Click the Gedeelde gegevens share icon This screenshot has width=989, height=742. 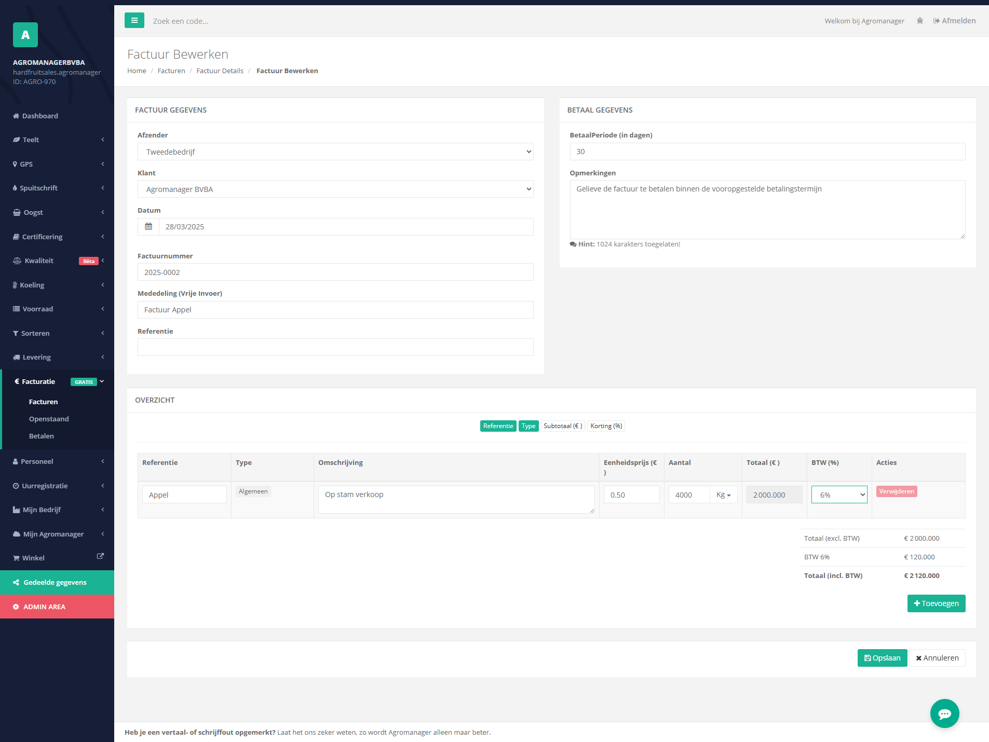coord(16,582)
